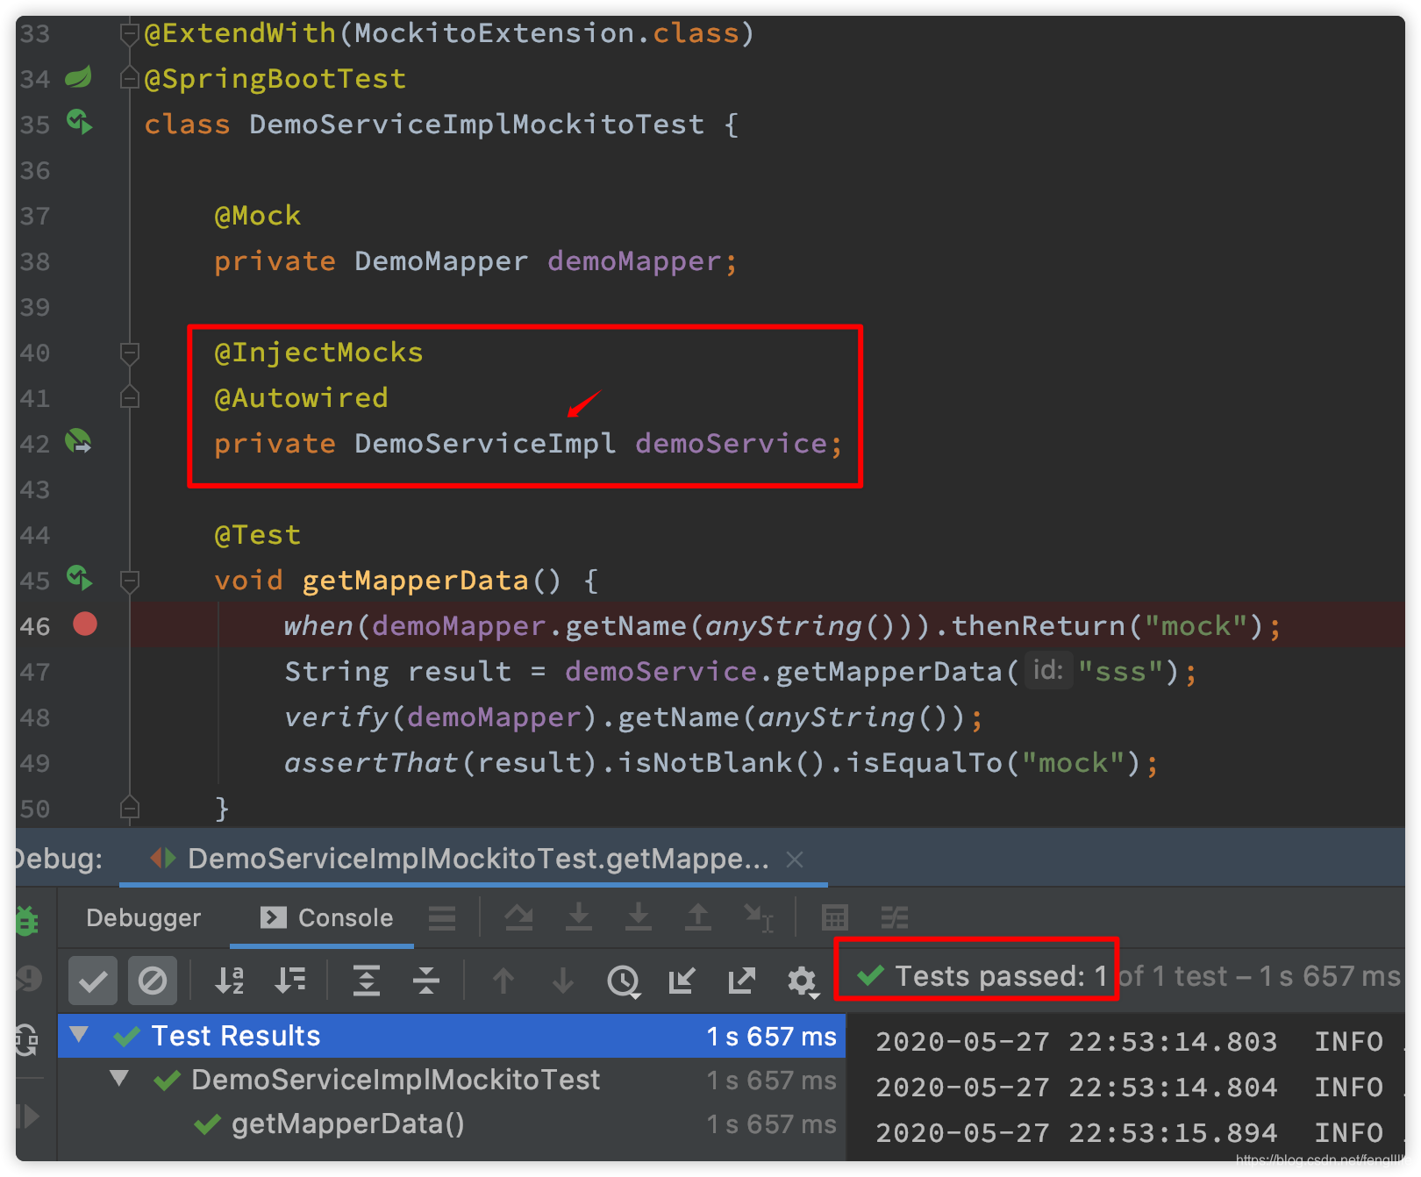Click the demoMapper field name on line 38

click(634, 261)
